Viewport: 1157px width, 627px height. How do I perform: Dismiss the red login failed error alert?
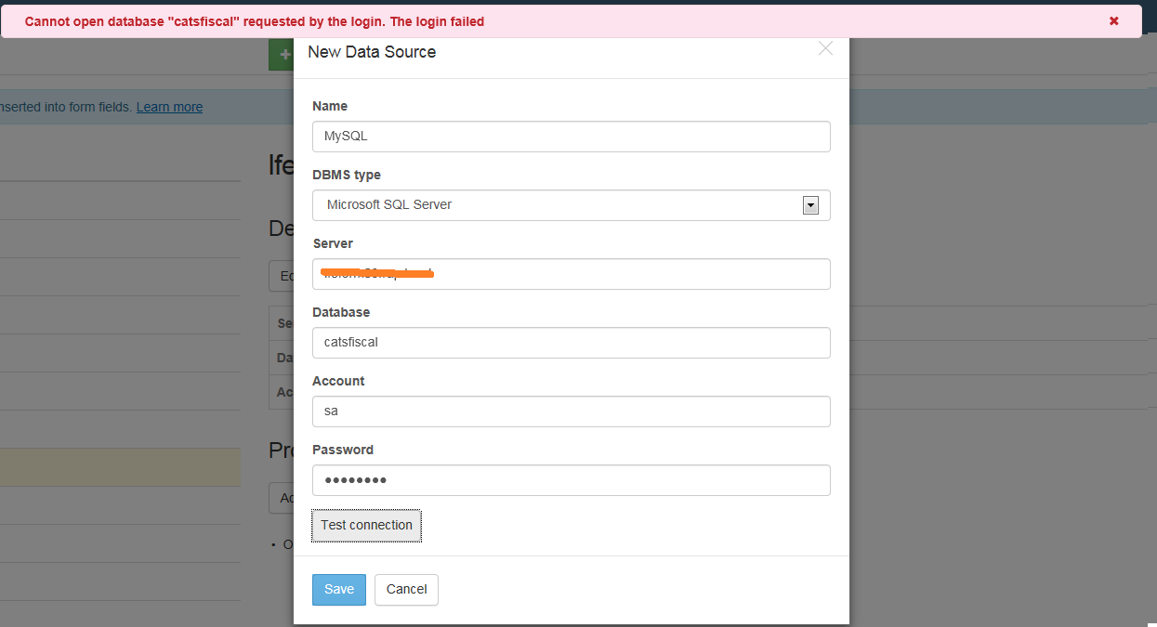point(1113,20)
